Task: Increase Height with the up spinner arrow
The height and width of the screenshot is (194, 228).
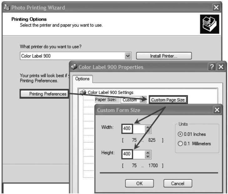Action: pyautogui.click(x=148, y=153)
